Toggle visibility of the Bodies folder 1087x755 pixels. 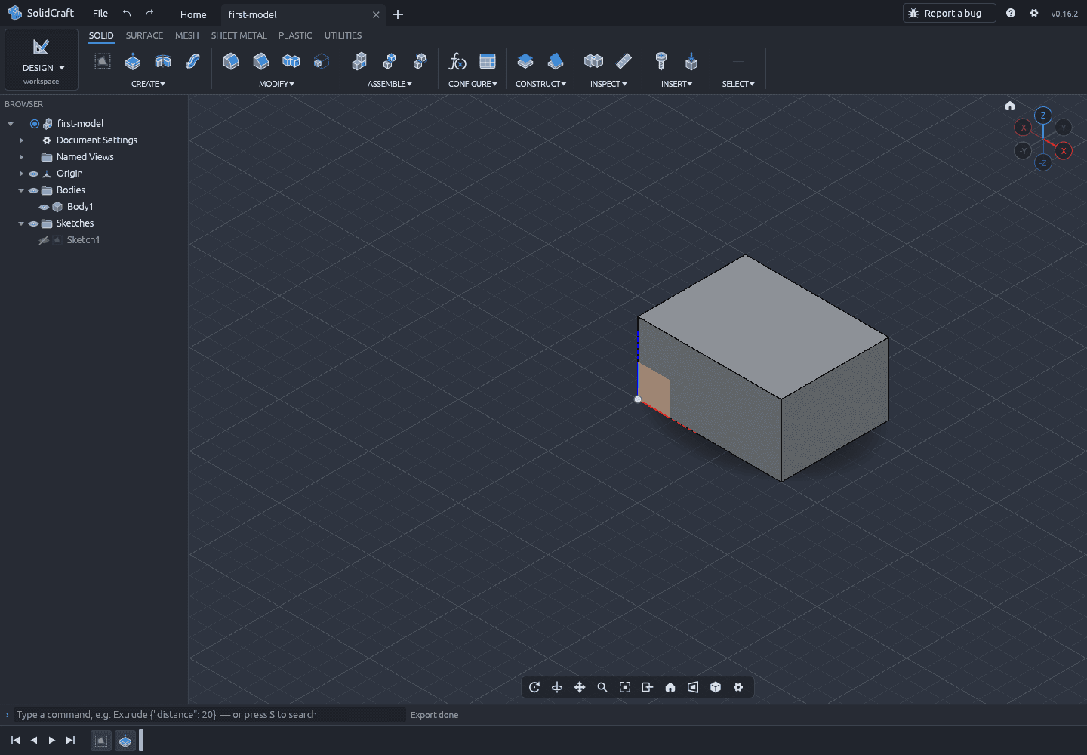tap(33, 190)
